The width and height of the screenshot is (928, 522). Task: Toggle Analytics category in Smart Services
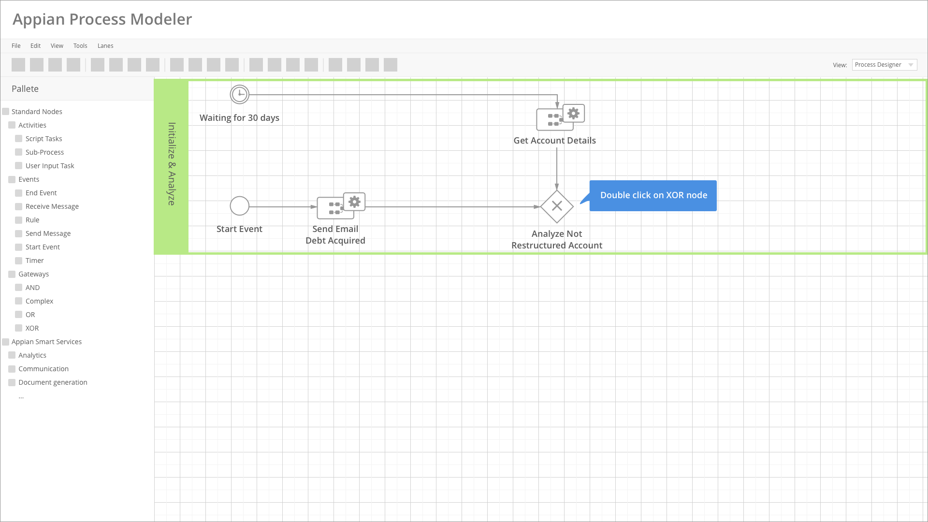coord(12,354)
